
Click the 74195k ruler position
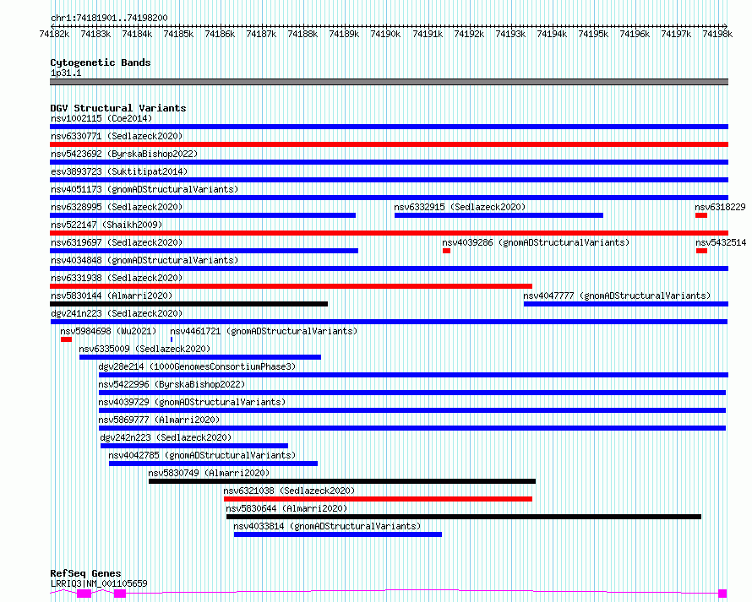pos(593,34)
